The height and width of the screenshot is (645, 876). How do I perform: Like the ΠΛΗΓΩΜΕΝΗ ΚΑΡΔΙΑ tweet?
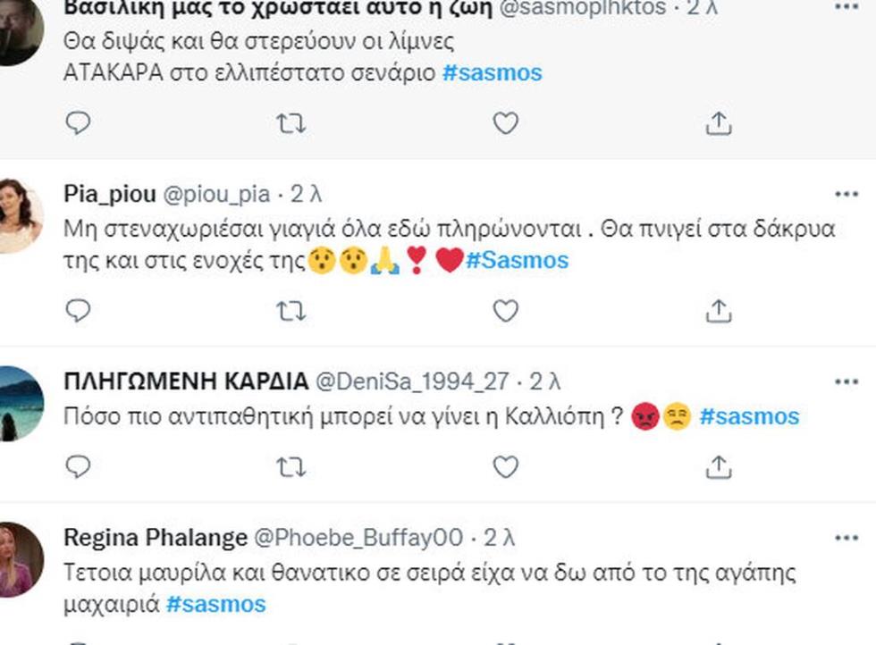pos(506,465)
